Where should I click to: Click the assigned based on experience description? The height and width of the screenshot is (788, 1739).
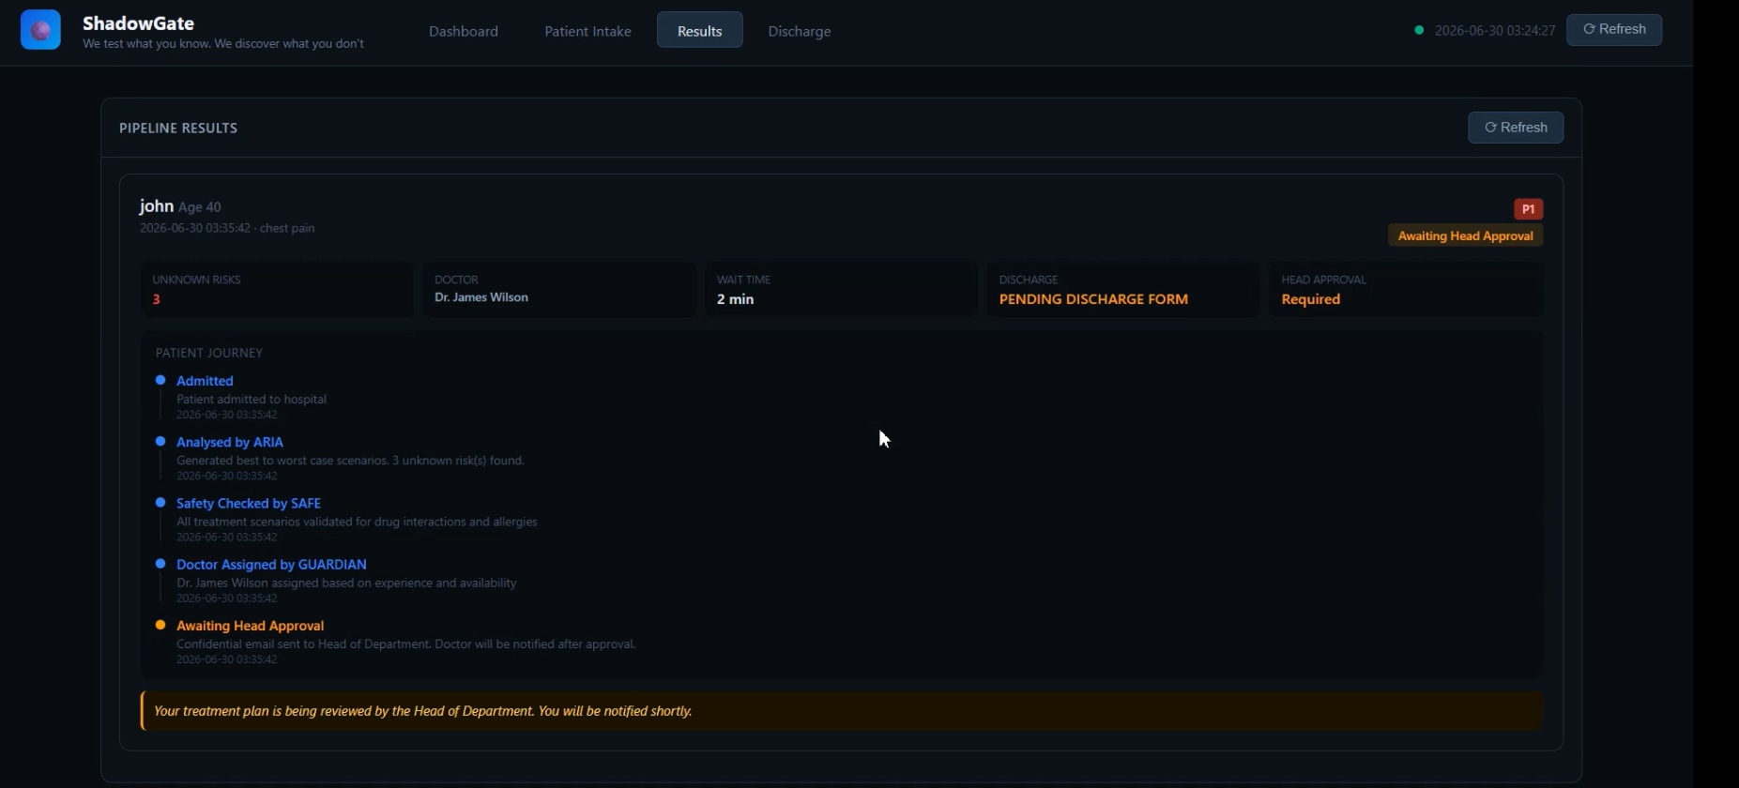point(346,583)
